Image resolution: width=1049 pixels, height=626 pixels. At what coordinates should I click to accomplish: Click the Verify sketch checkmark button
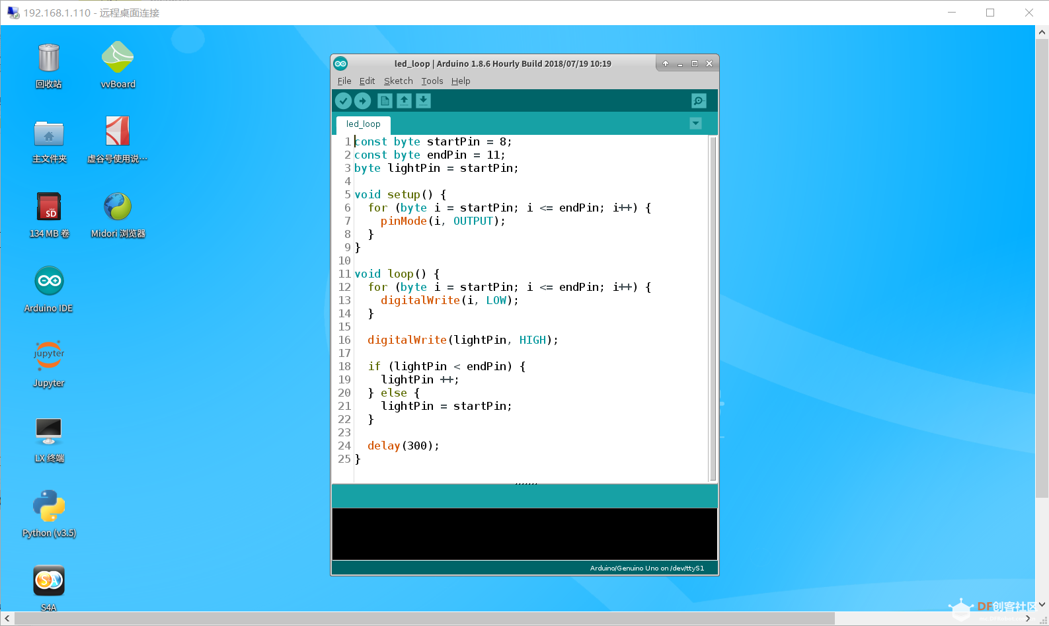(x=343, y=100)
